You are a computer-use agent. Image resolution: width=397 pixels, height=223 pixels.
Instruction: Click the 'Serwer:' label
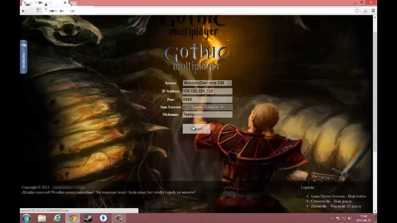(171, 83)
